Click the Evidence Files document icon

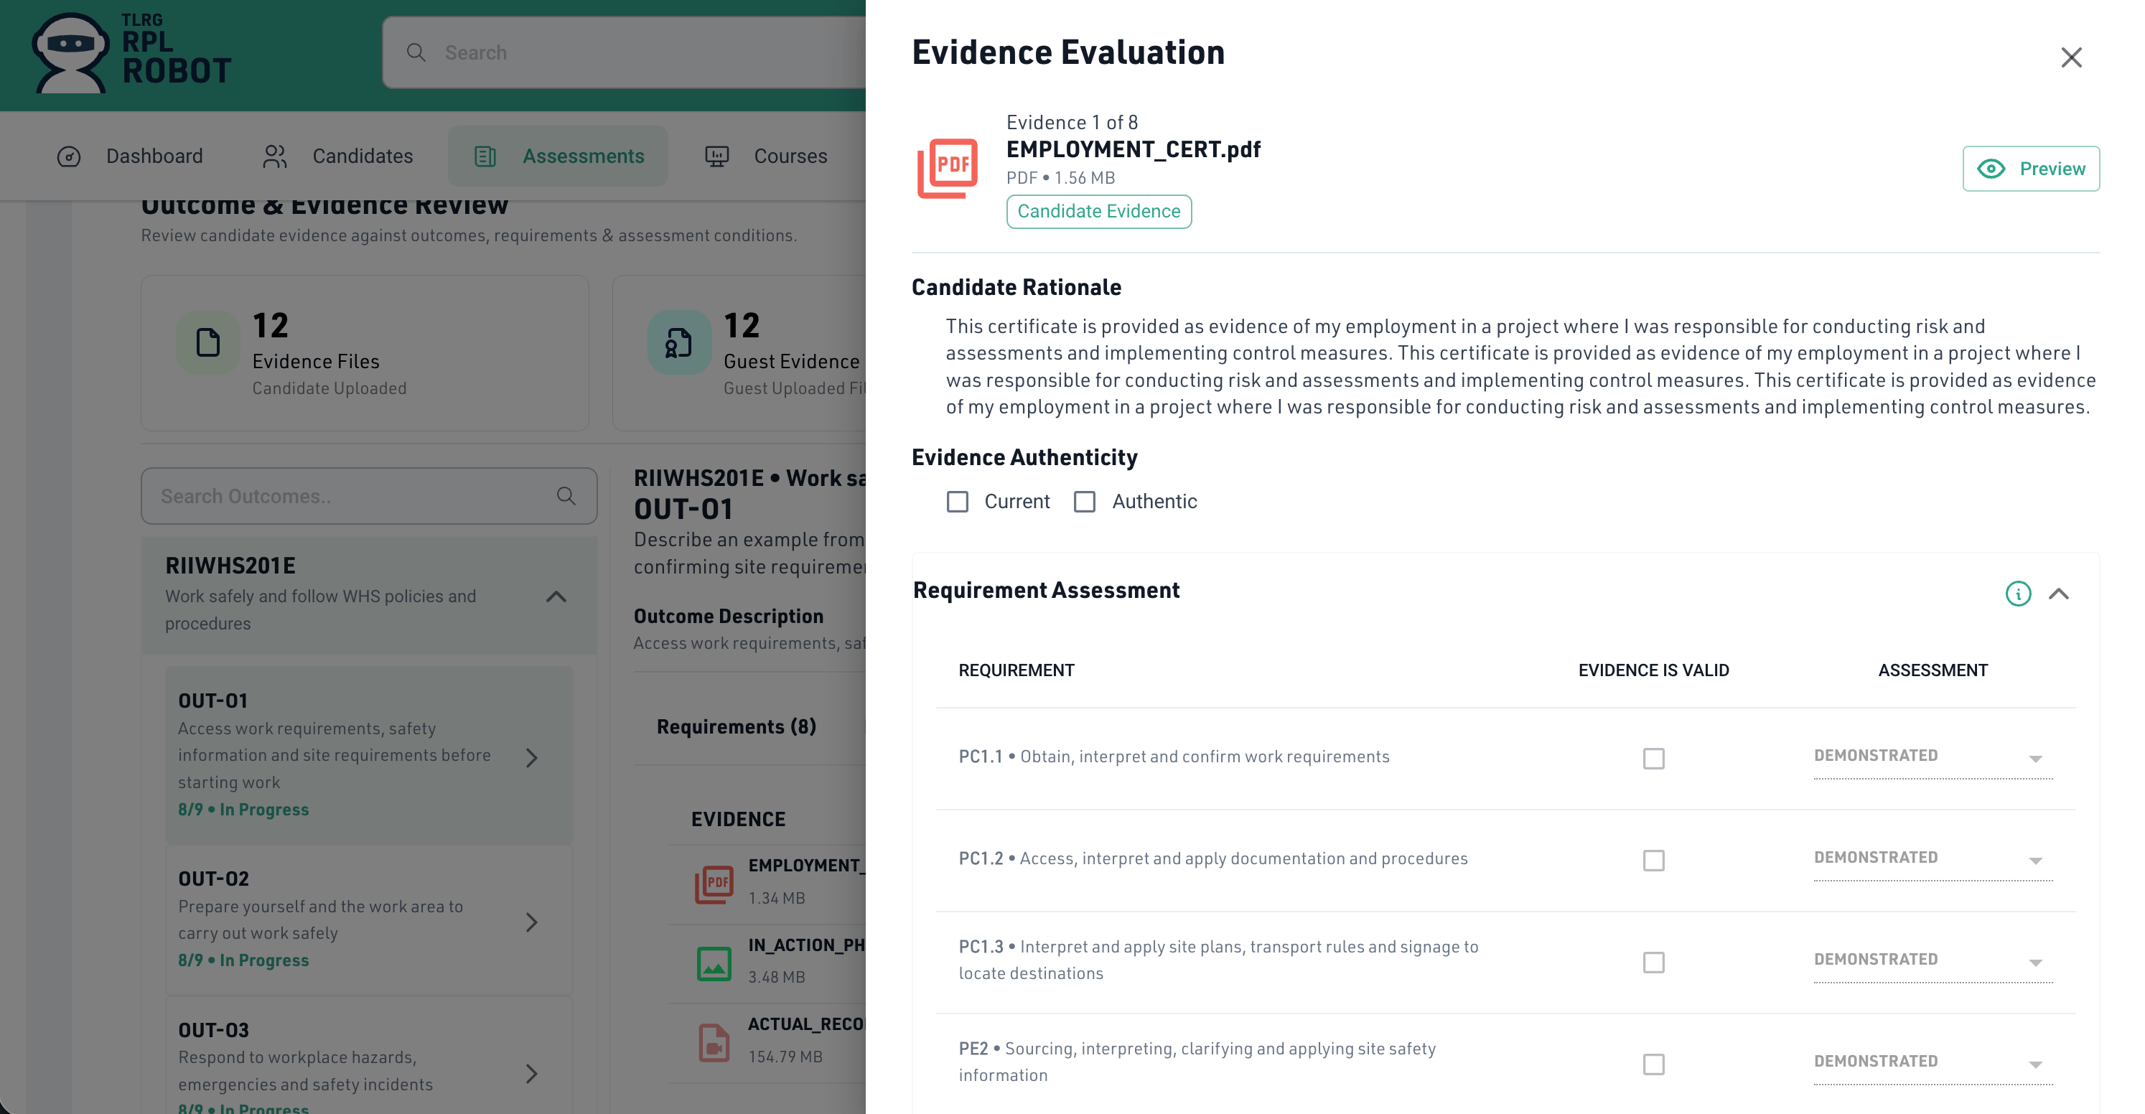click(x=208, y=342)
